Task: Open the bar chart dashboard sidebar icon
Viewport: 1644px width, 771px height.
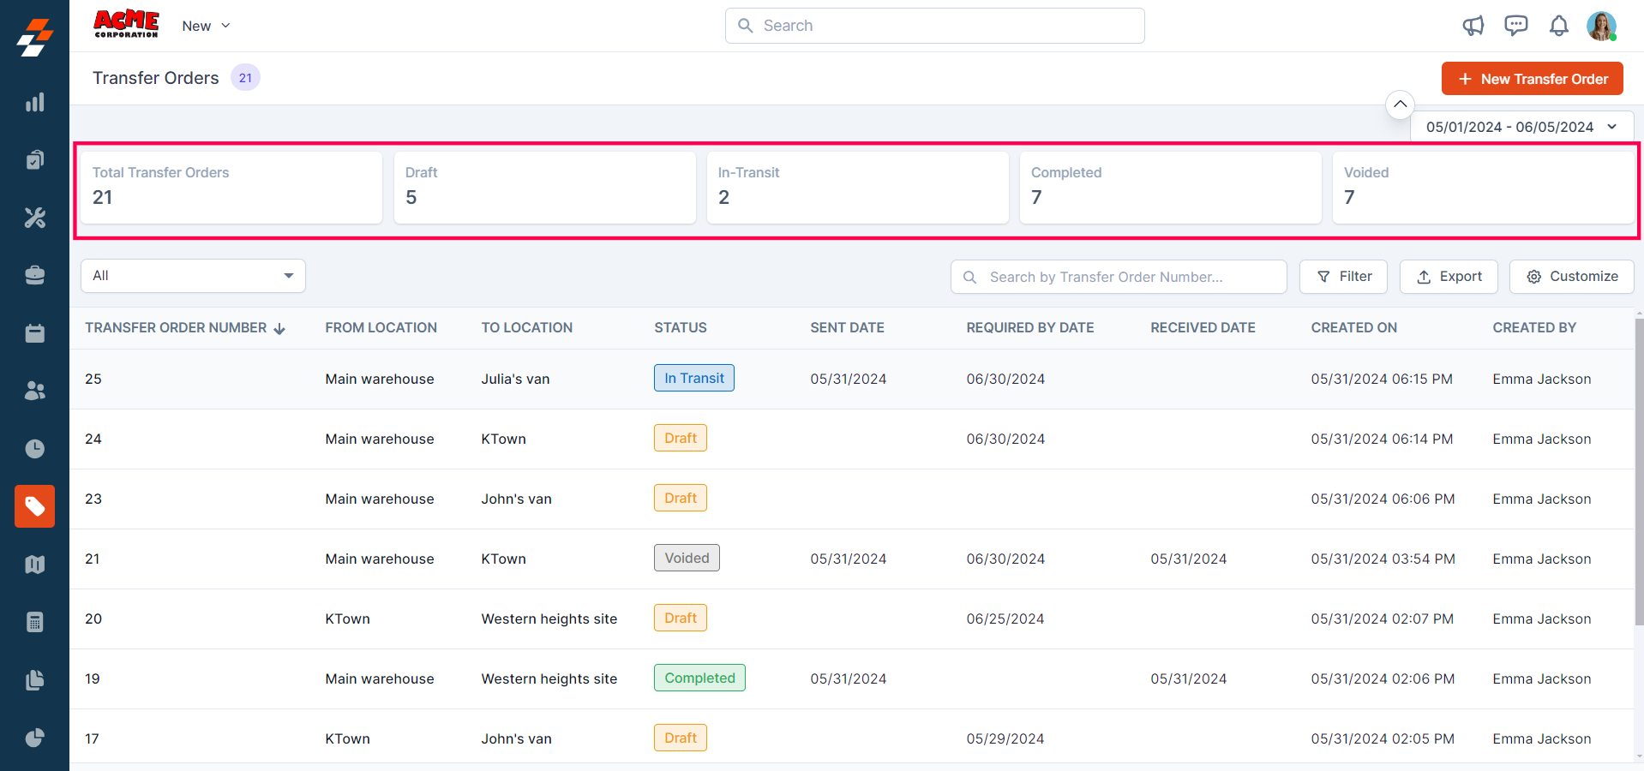Action: [34, 103]
